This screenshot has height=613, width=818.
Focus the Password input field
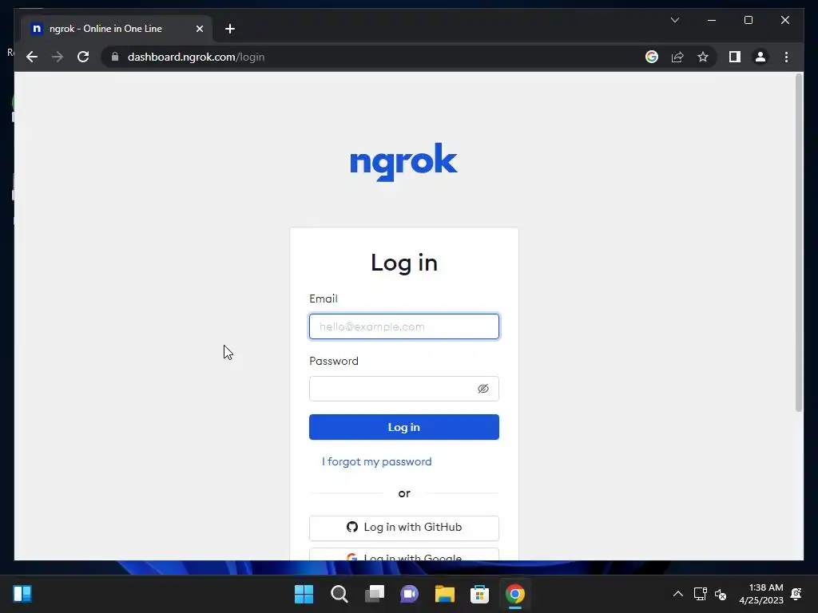403,389
